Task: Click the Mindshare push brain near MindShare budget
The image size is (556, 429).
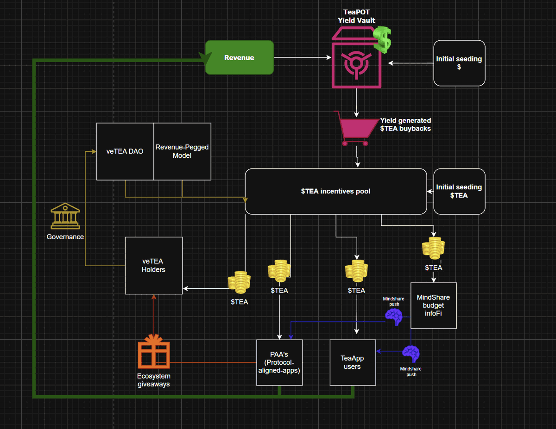Action: pyautogui.click(x=393, y=317)
